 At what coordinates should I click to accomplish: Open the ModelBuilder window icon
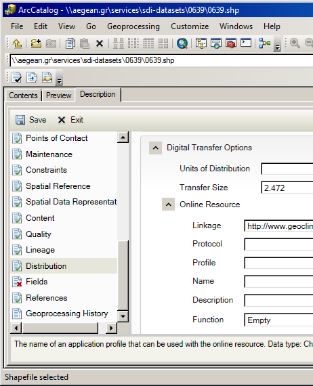coord(265,43)
